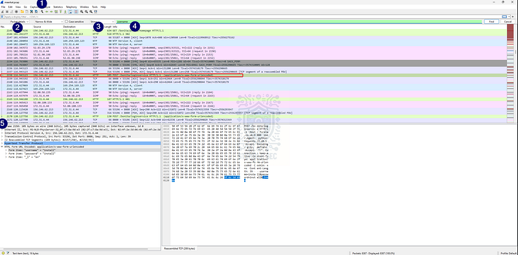
Task: Open the Packet details search-in dropdown
Action: tap(19, 21)
